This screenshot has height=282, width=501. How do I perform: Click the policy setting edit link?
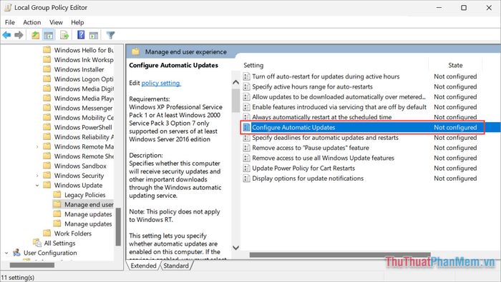(161, 83)
